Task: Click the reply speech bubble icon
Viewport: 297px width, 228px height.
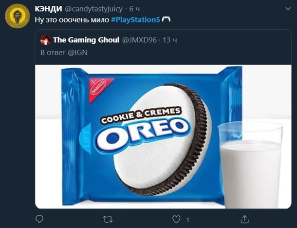Action: 40,219
